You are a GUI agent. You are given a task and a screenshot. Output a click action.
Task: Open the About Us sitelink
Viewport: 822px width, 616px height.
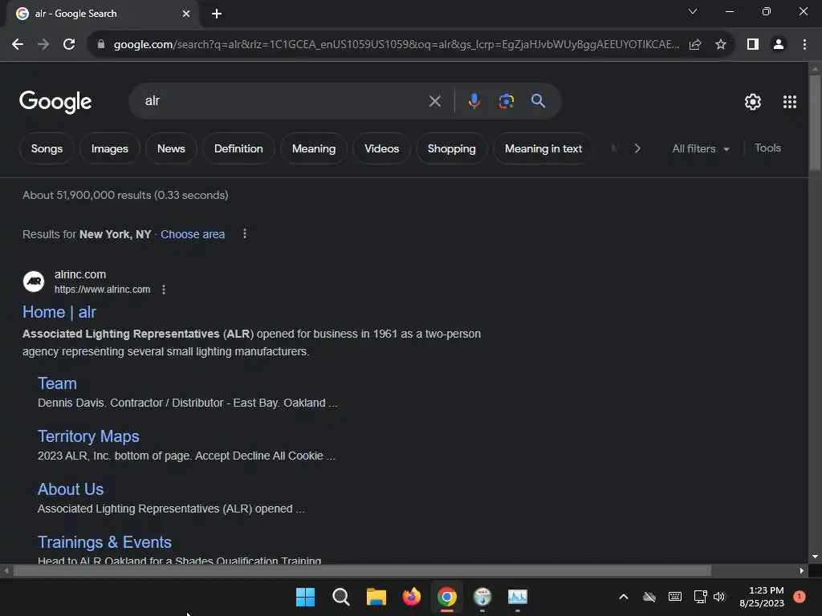click(71, 489)
